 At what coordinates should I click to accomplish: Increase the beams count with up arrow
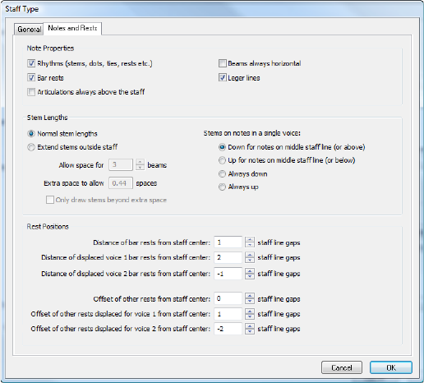click(x=140, y=162)
